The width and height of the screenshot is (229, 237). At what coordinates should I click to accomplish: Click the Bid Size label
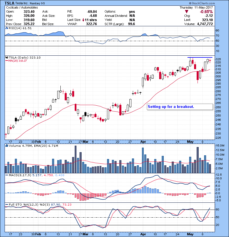[x=48, y=24]
